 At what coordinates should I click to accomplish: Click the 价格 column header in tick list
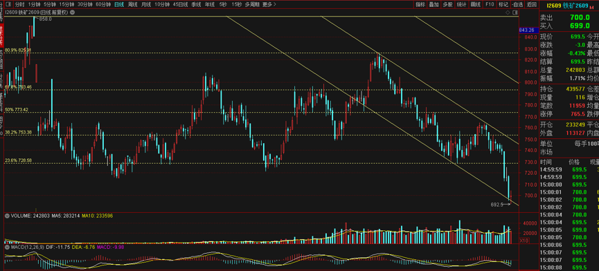tap(574, 162)
